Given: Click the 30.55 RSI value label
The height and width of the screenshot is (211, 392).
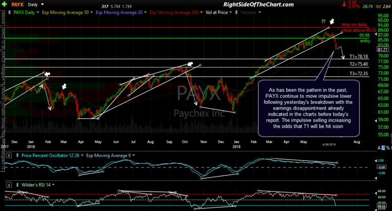Looking at the screenshot, I should tap(381, 206).
